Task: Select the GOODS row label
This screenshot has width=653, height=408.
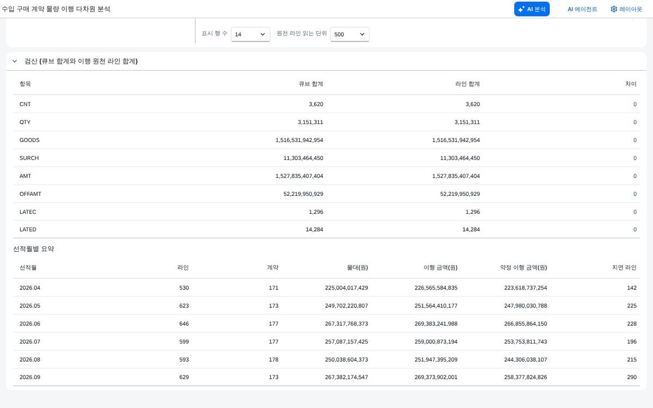Action: 29,140
